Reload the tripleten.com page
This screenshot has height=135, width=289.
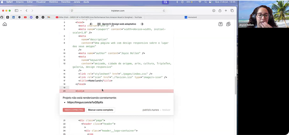[x=164, y=11]
